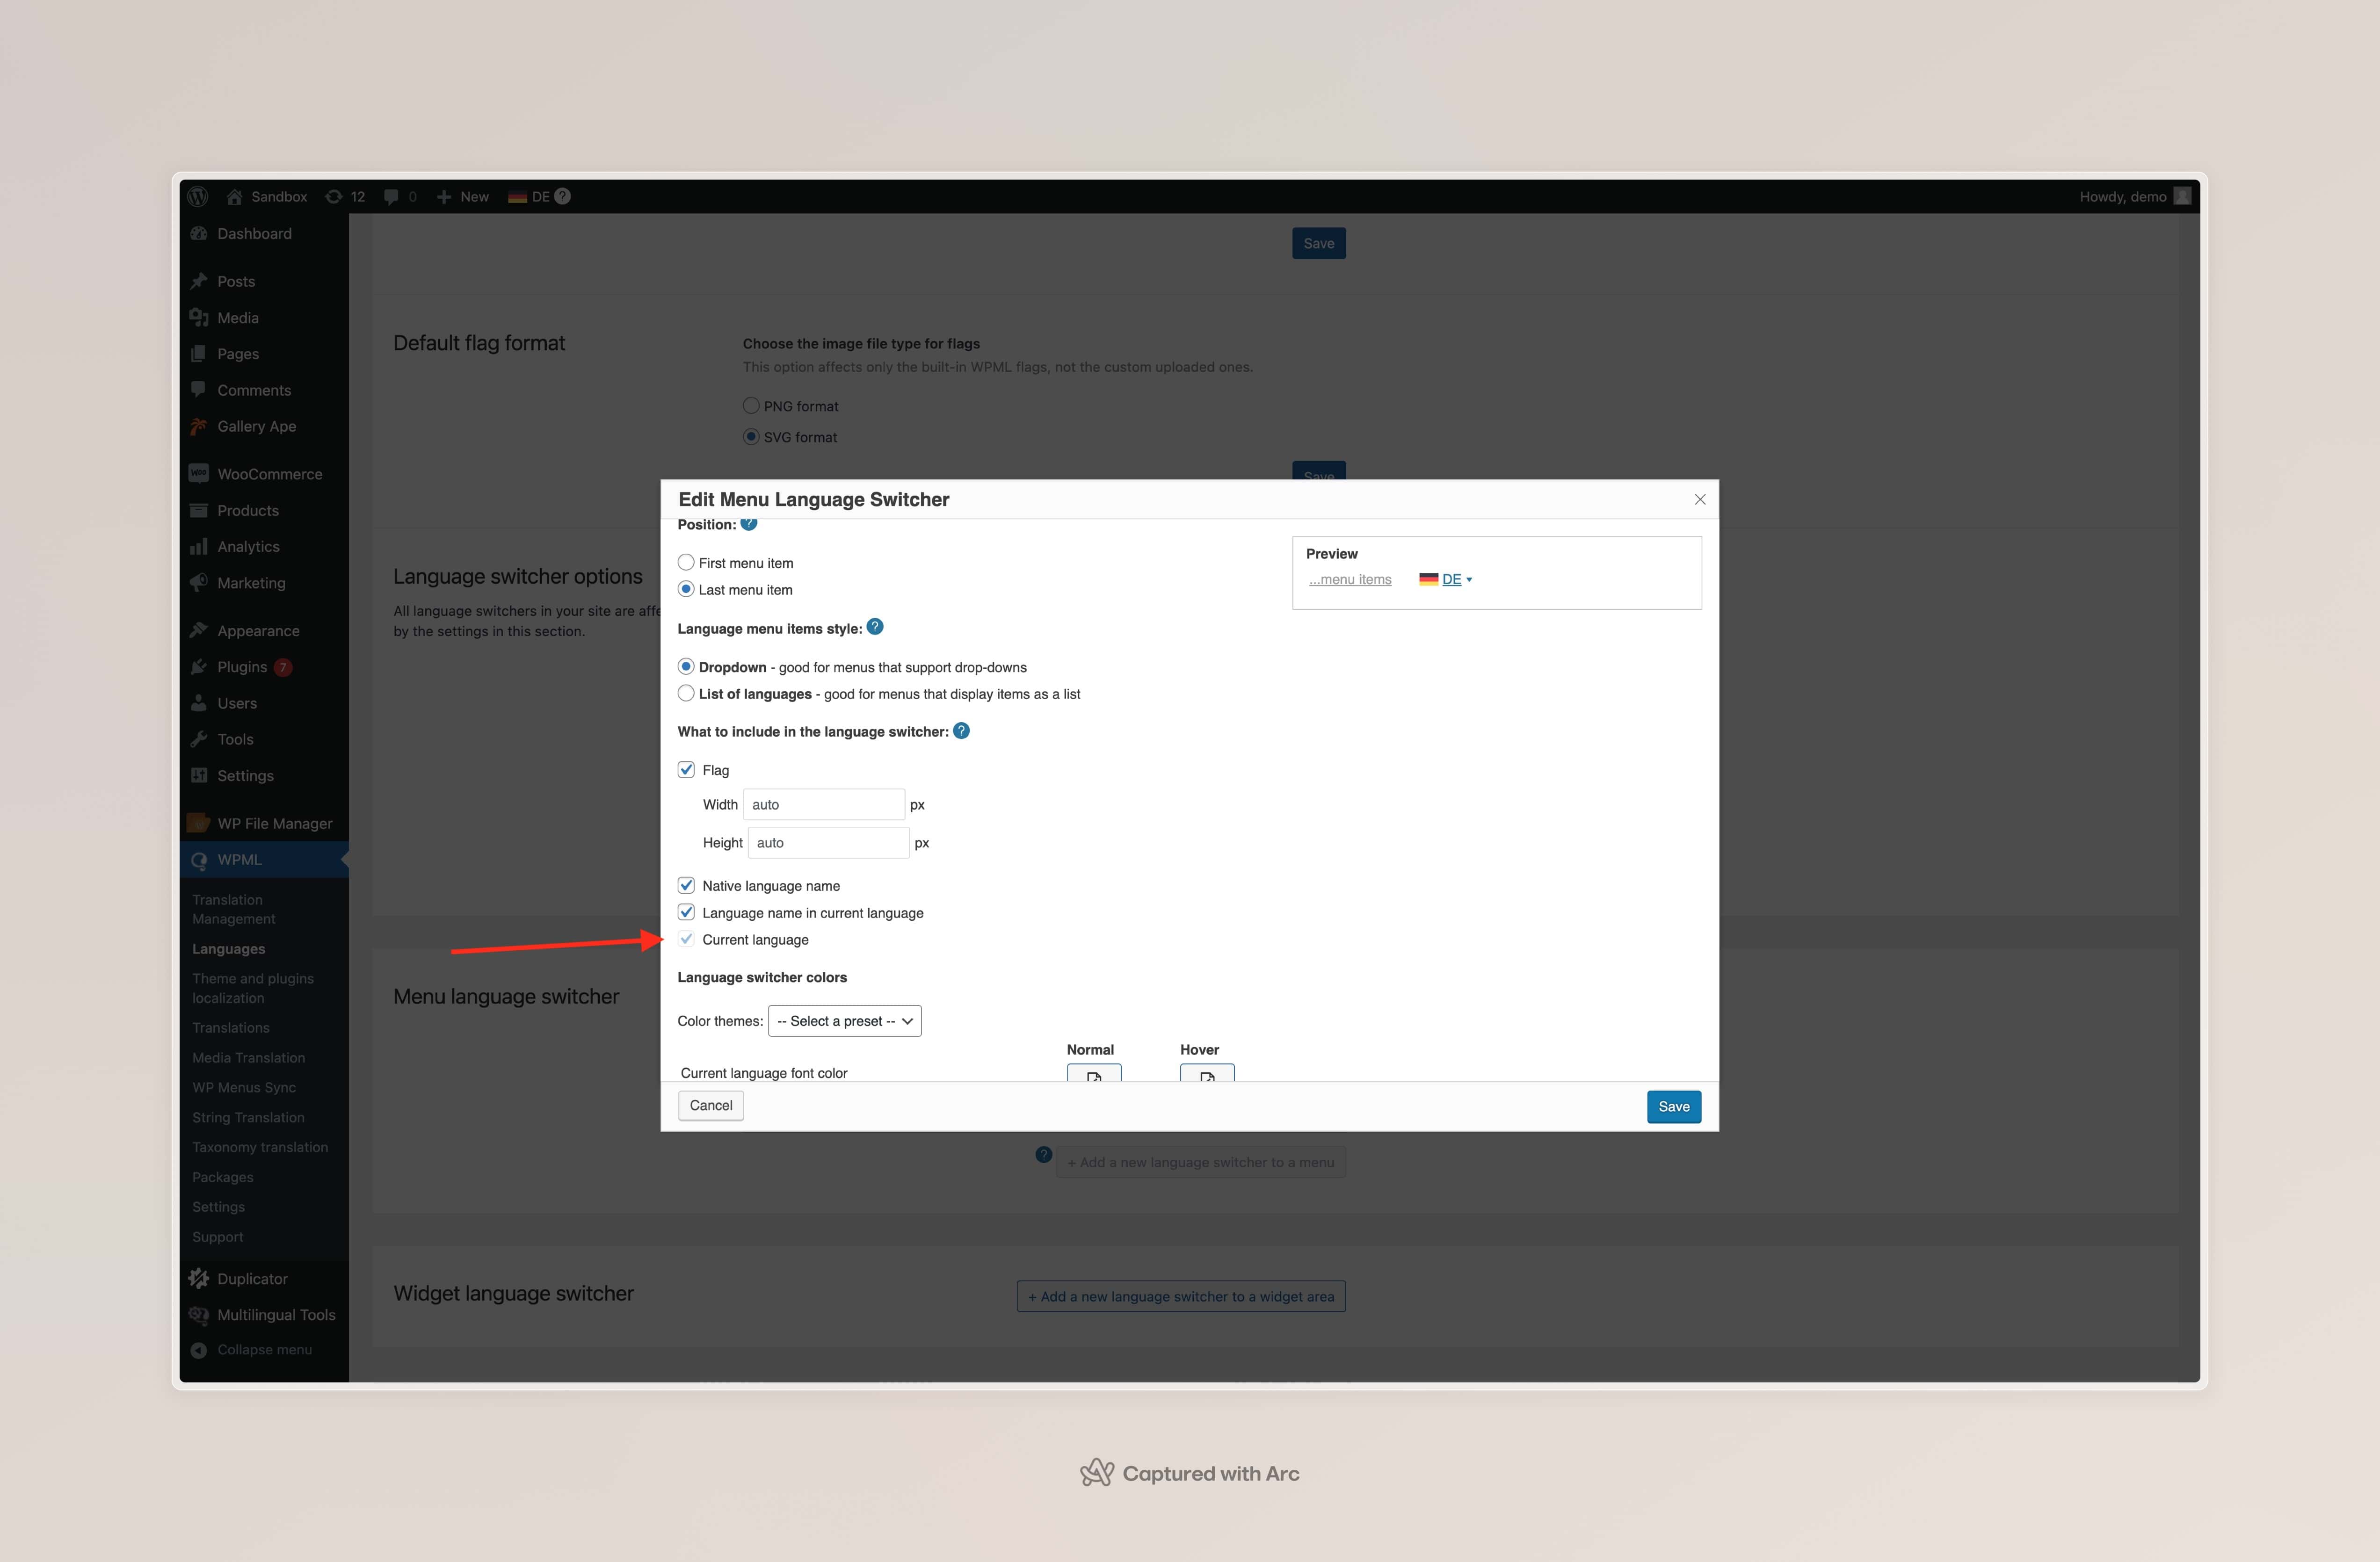This screenshot has width=2380, height=1562.
Task: Toggle the Flag checkbox
Action: [x=686, y=769]
